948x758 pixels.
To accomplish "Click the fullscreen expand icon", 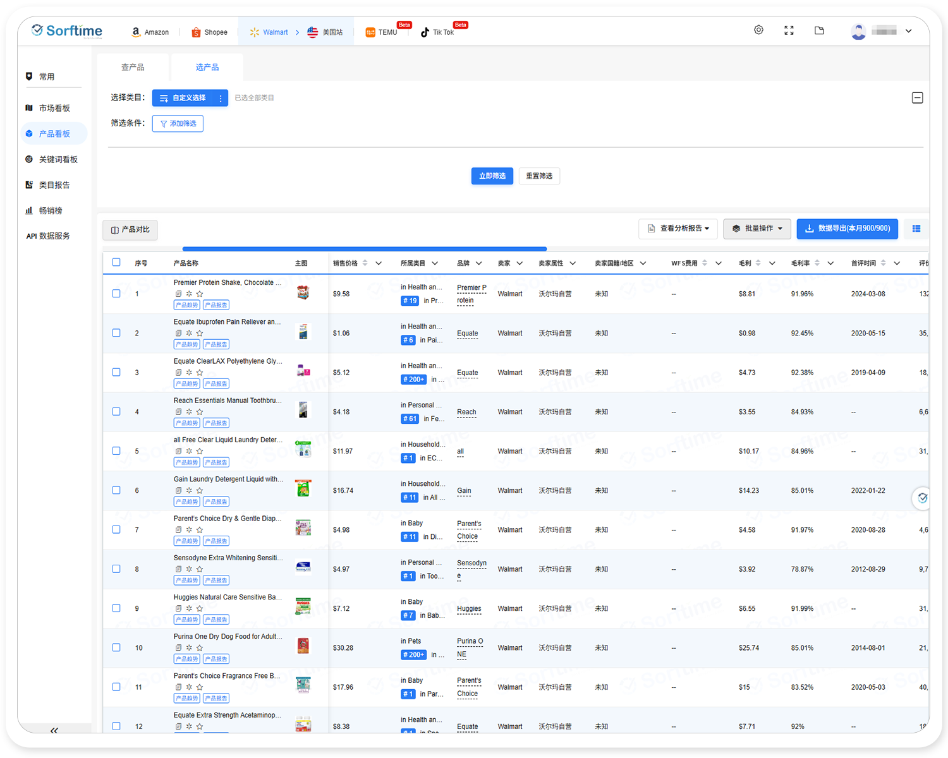I will point(789,30).
